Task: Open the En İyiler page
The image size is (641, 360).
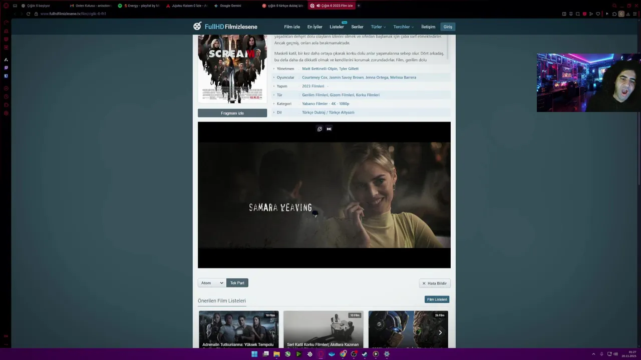Action: tap(314, 27)
